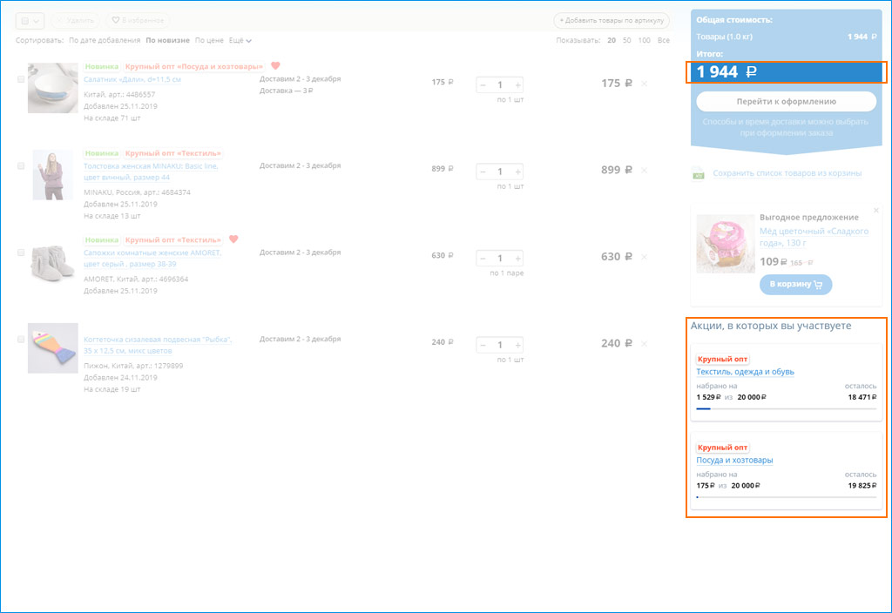This screenshot has height=613, width=892.
Task: Open the bulk select dropdown in toolbar
Action: point(30,21)
